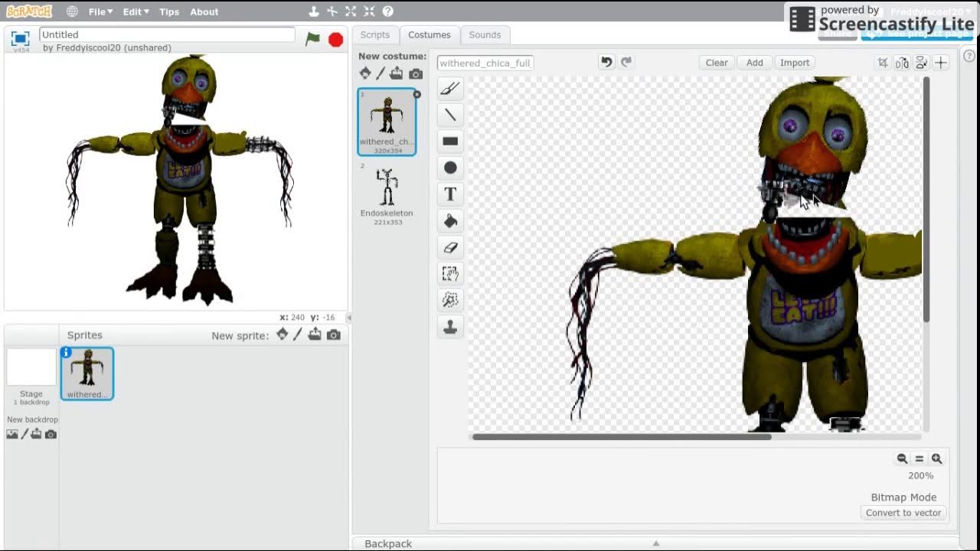Expand the Backpack panel

click(655, 543)
